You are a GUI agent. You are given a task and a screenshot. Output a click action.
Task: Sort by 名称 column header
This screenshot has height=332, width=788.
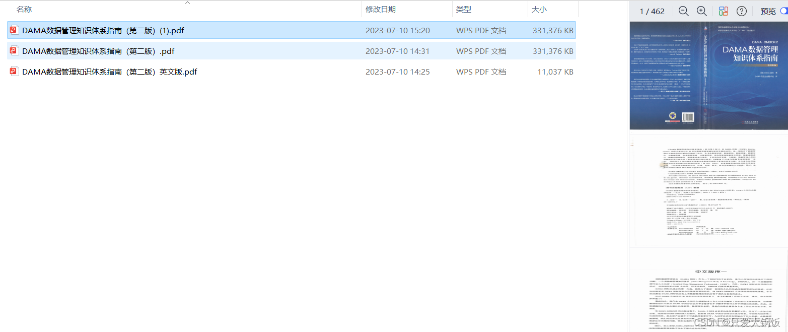coord(24,10)
